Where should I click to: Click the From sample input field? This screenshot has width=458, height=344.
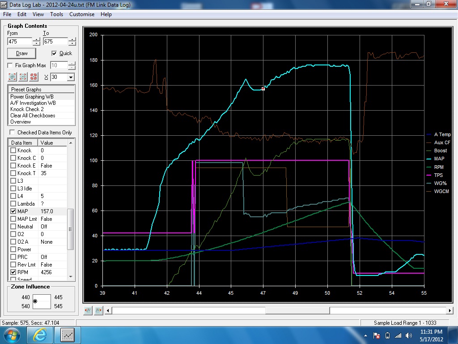point(20,42)
